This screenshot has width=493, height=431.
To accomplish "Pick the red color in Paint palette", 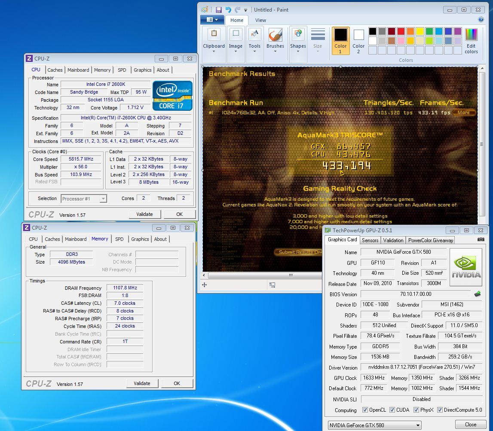I will pos(401,31).
